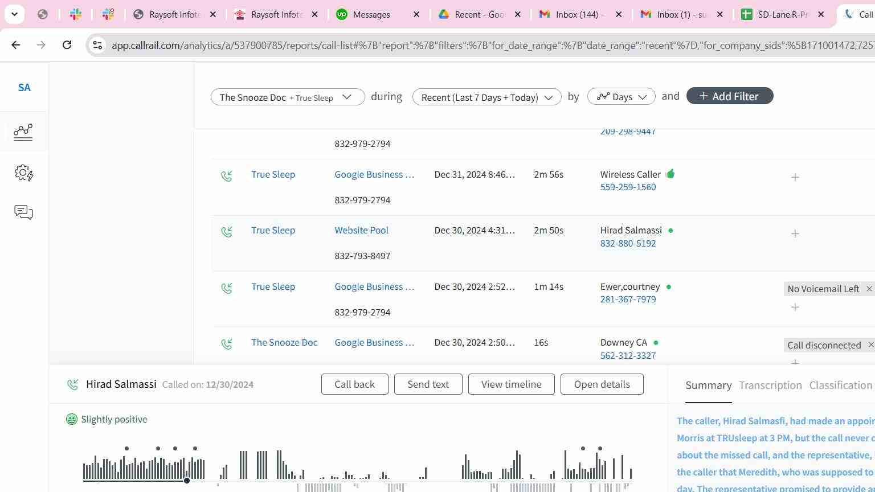The image size is (875, 492).
Task: Open the Recent (Last 7 Days + Today) dropdown
Action: pyautogui.click(x=486, y=97)
